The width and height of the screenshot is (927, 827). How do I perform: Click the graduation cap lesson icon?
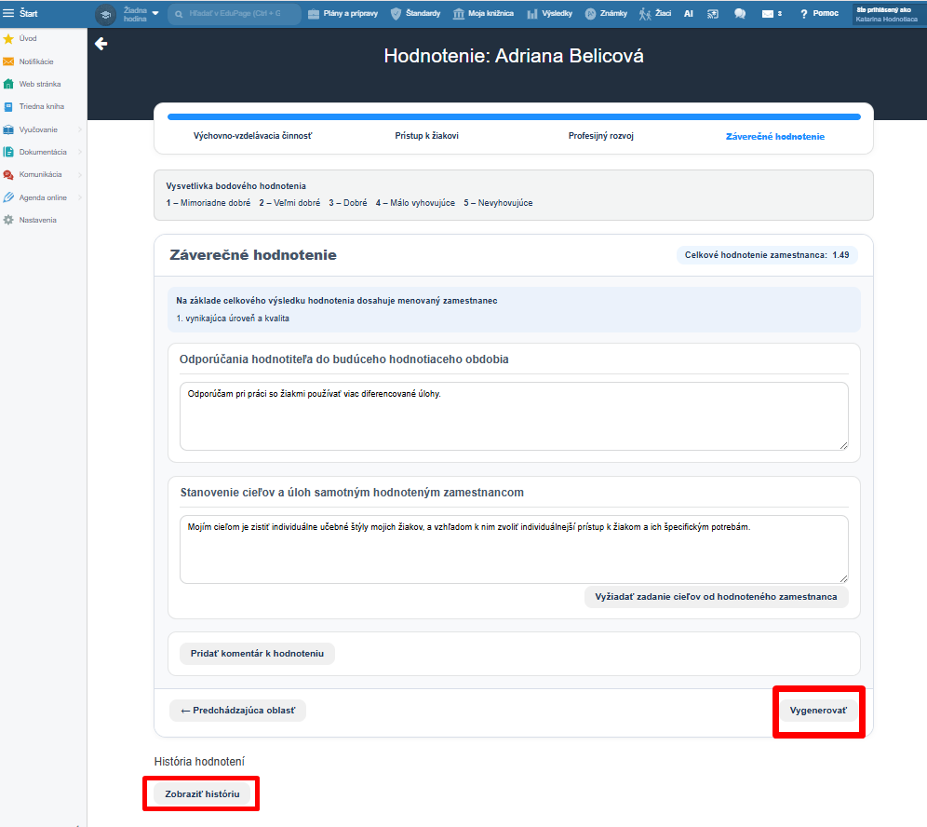coord(106,14)
